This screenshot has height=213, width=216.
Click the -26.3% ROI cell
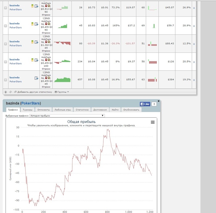point(115,44)
